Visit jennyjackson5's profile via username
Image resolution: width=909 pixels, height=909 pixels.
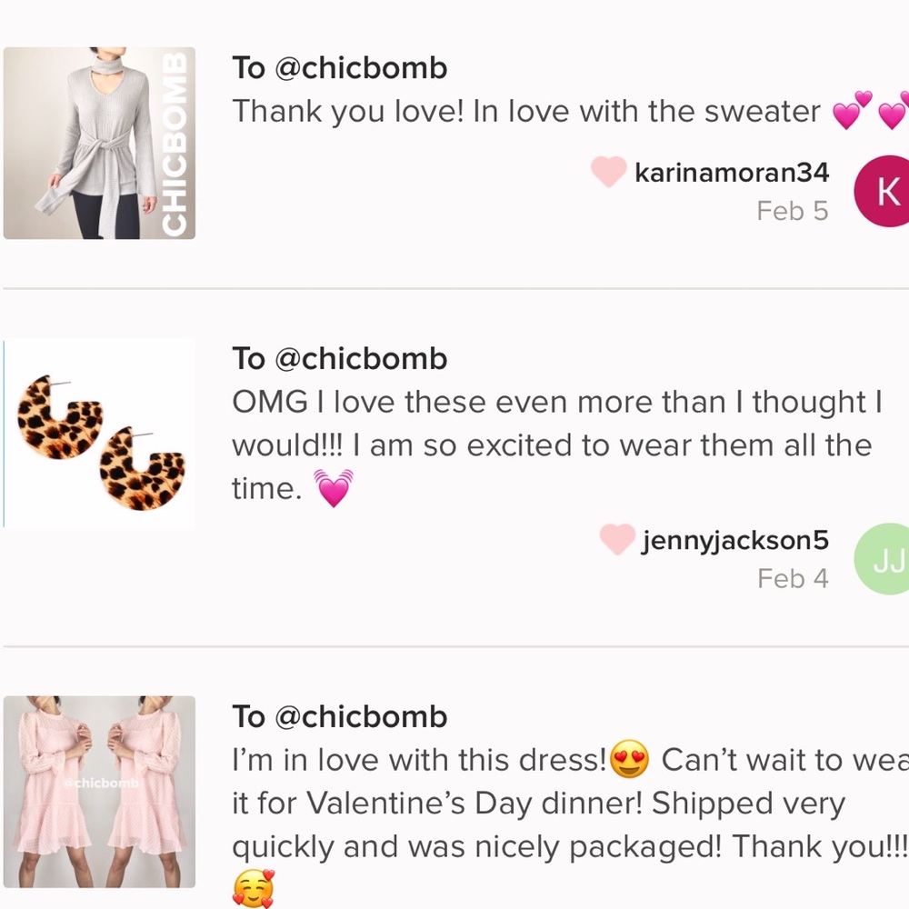(x=734, y=541)
